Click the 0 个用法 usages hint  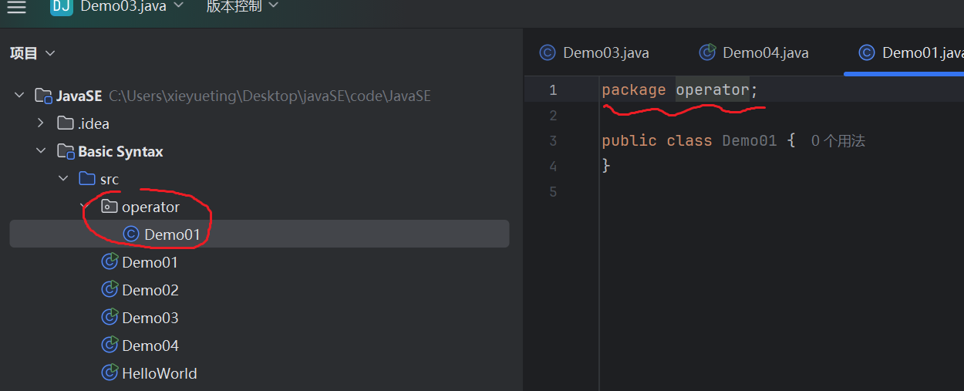pyautogui.click(x=838, y=141)
